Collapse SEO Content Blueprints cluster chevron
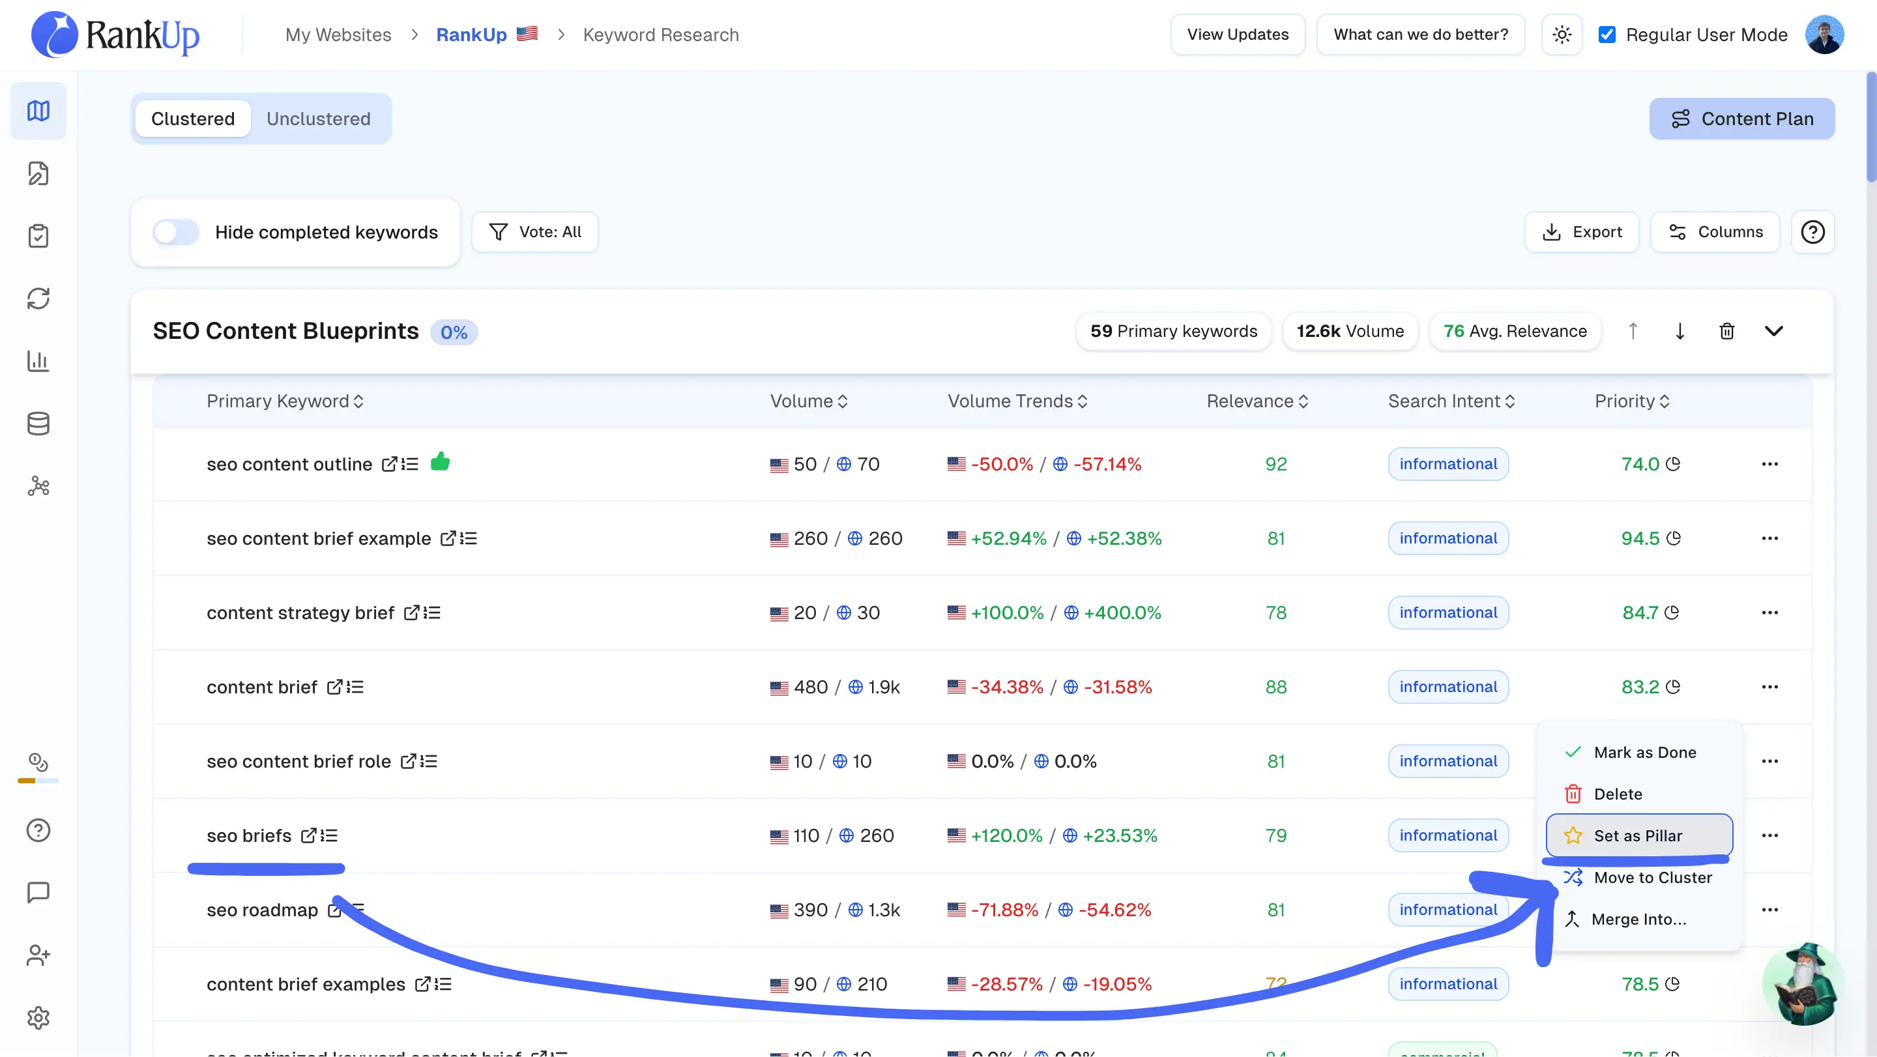Image resolution: width=1877 pixels, height=1057 pixels. pos(1773,332)
